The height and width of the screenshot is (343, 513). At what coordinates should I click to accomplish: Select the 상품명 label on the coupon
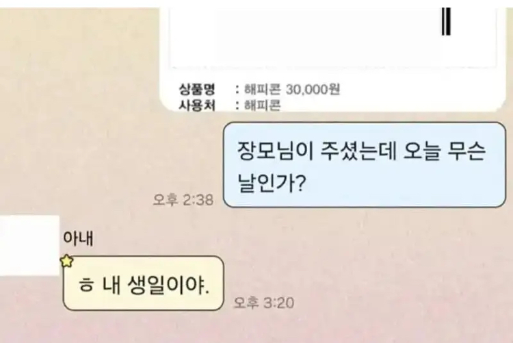click(196, 89)
